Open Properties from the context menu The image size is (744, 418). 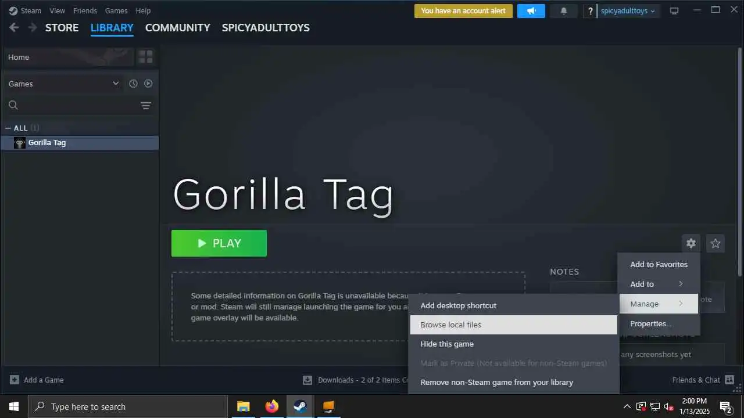659,323
